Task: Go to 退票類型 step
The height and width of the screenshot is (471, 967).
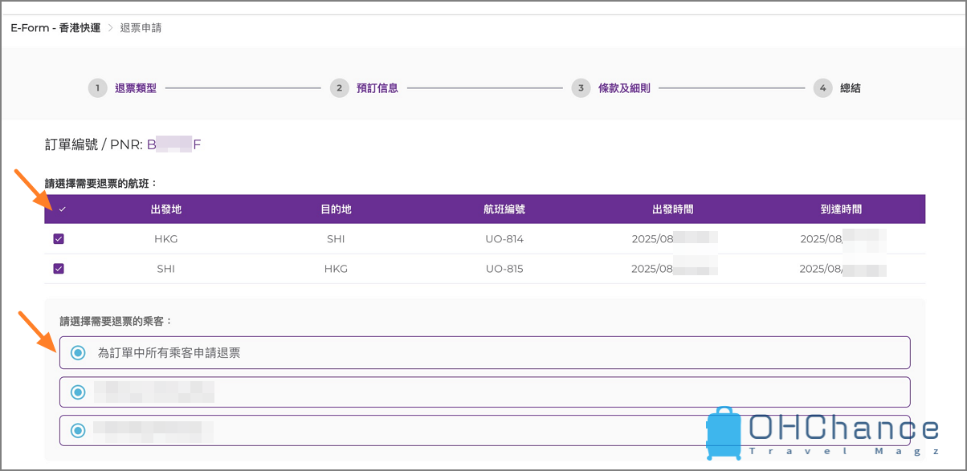Action: click(x=136, y=88)
